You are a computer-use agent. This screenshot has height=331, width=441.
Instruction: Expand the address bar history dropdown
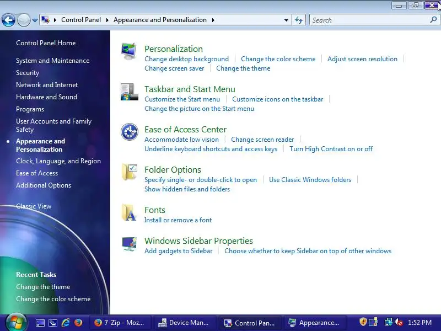[x=286, y=20]
